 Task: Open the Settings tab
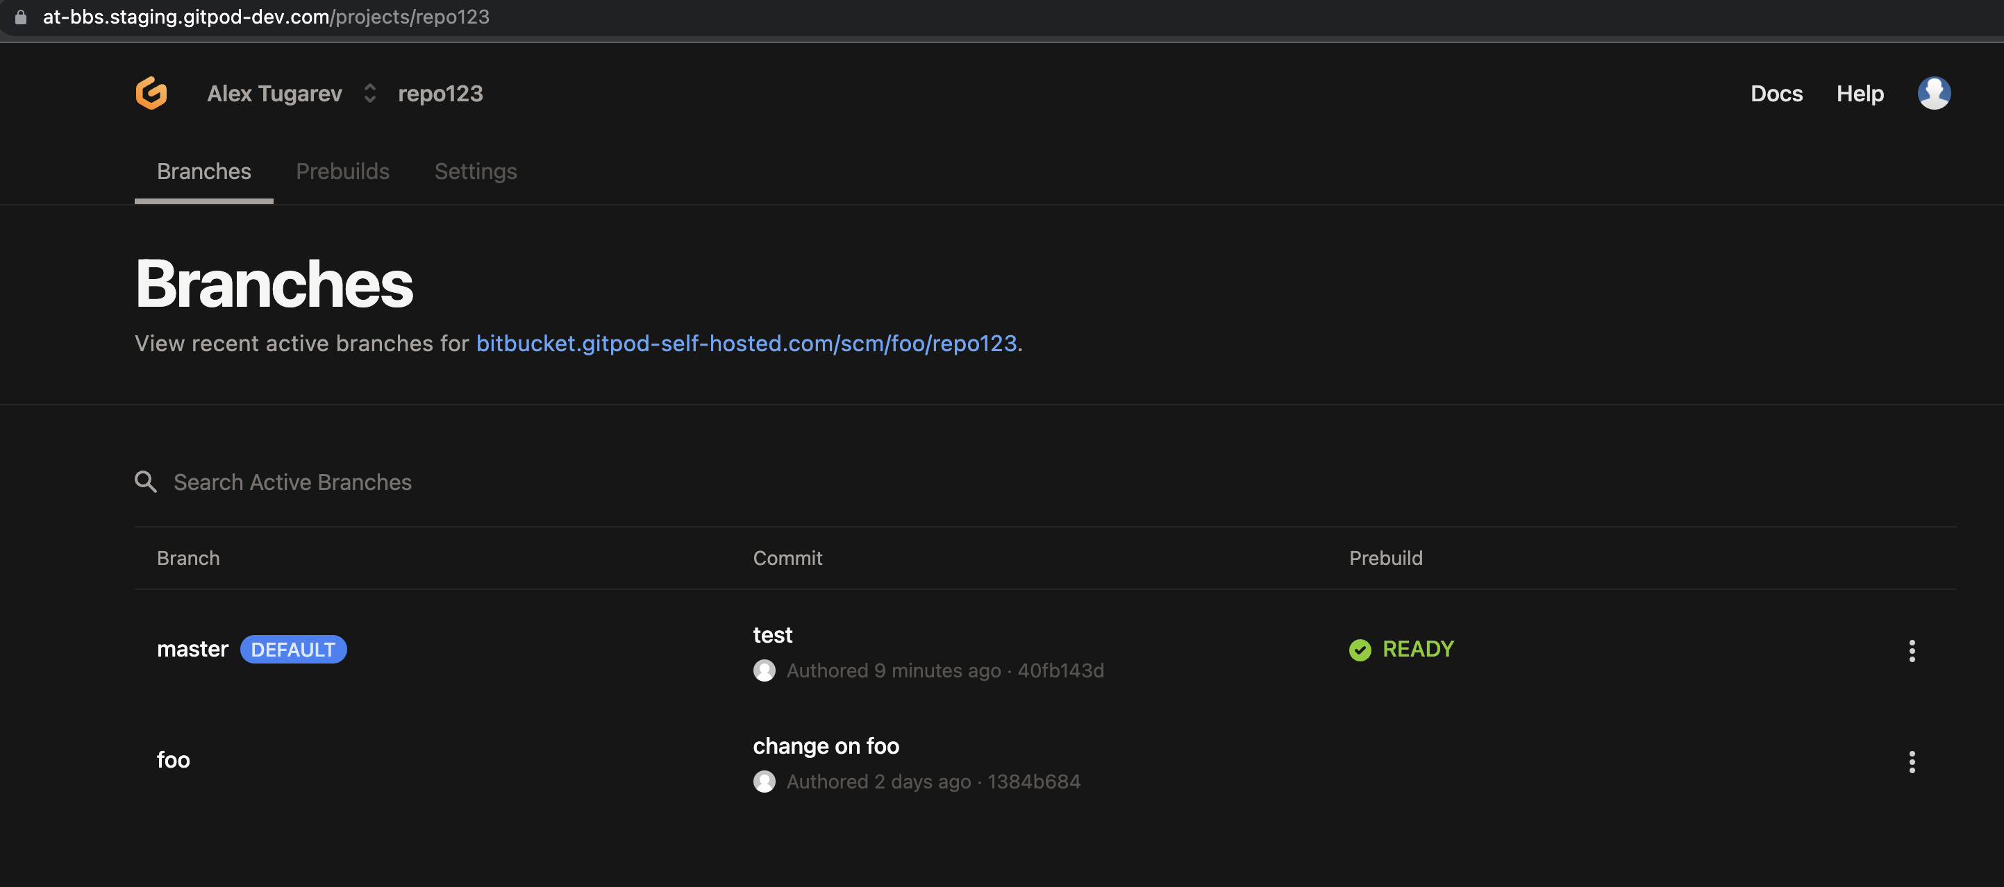click(x=476, y=171)
